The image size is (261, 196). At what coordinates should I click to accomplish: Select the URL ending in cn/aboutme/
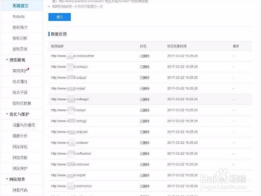(73, 56)
